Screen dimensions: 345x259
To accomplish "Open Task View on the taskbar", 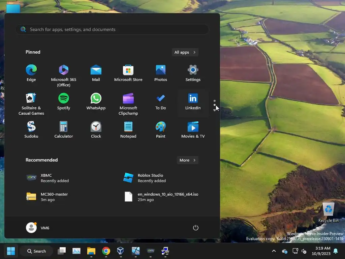I will (62, 251).
